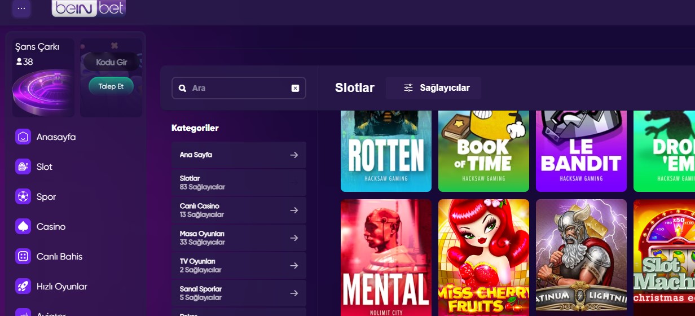Open the Drop 'Em game thumbnail
The height and width of the screenshot is (316, 695).
coord(664,151)
